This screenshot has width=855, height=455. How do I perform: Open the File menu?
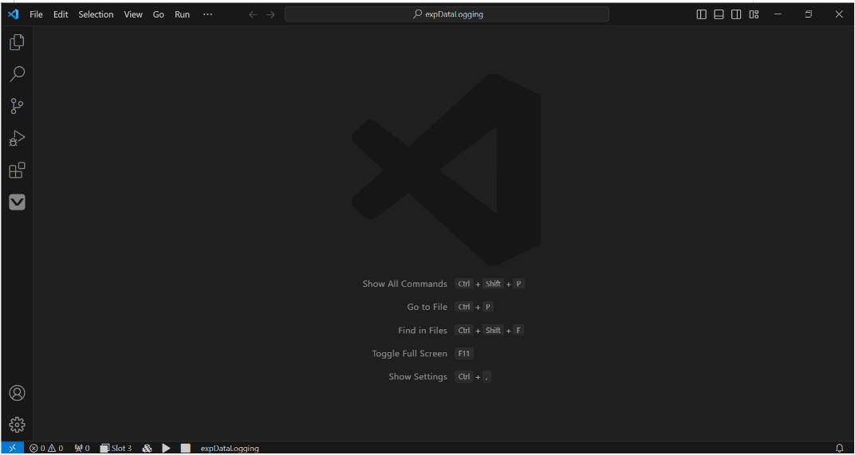(36, 14)
